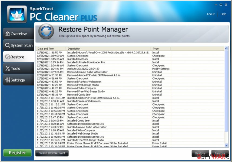
Task: Minimize the PC Cleaner window
Action: 216,5
